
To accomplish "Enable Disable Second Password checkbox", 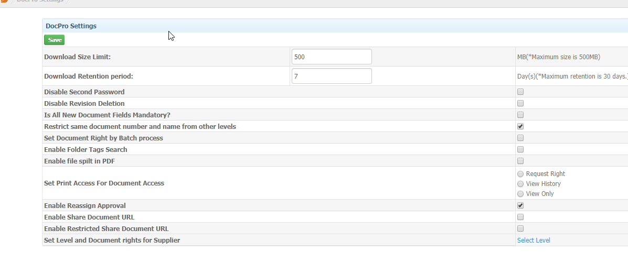I will click(x=520, y=92).
